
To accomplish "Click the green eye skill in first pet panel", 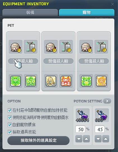I will [x=15, y=81].
